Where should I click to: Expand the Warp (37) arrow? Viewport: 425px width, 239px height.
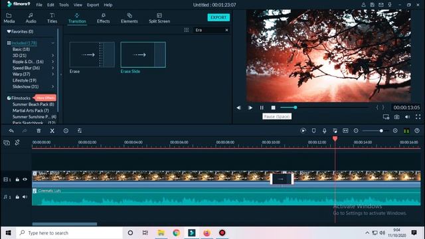[53, 74]
